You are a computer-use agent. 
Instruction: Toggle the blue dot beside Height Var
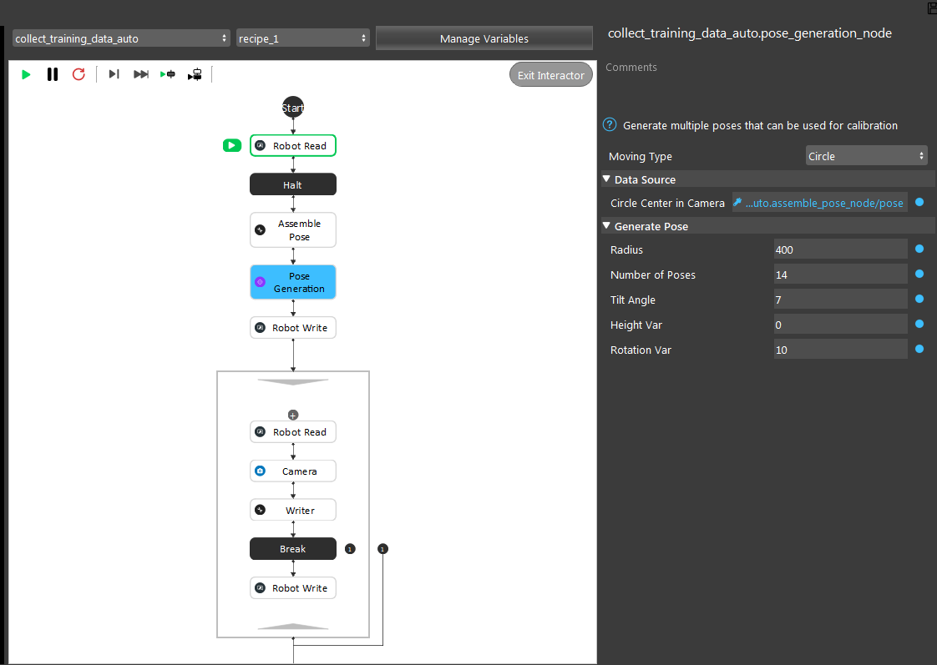coord(919,324)
